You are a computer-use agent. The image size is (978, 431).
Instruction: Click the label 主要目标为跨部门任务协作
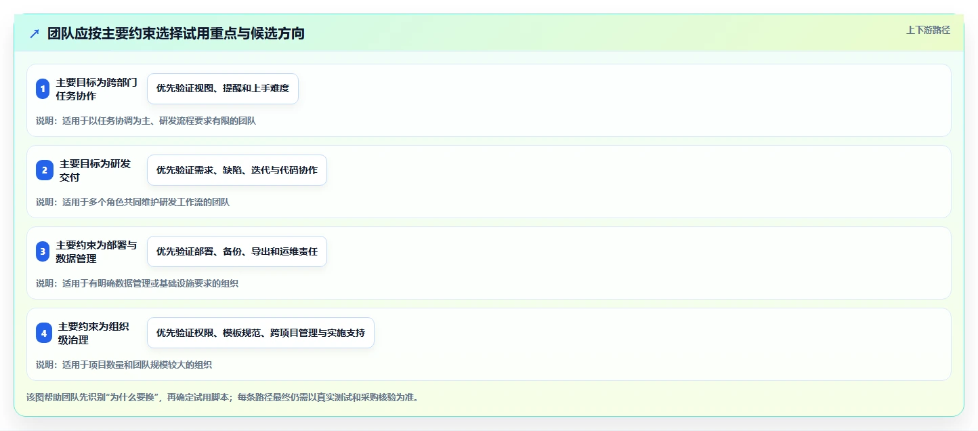coord(96,89)
